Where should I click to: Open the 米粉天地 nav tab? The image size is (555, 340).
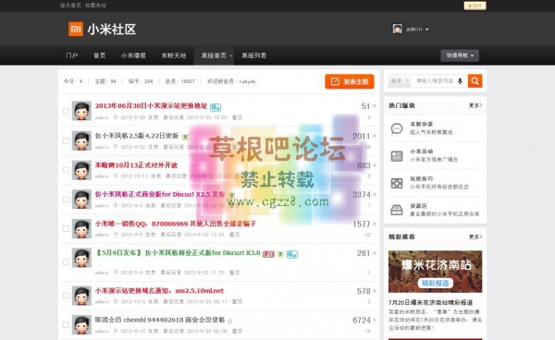point(174,55)
